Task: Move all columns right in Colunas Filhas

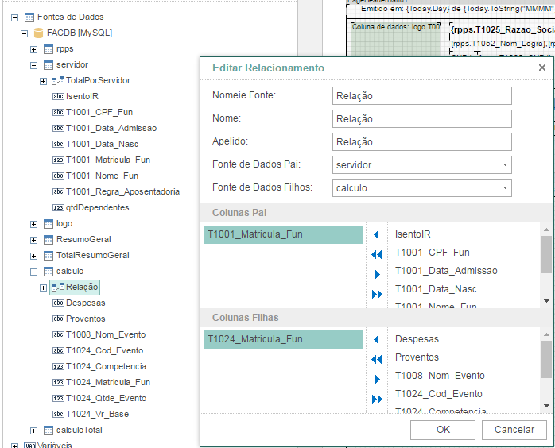Action: (378, 400)
